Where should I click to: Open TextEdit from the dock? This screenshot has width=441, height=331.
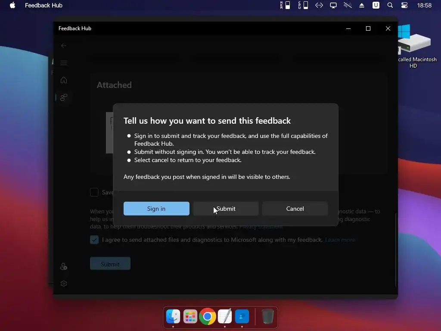225,316
